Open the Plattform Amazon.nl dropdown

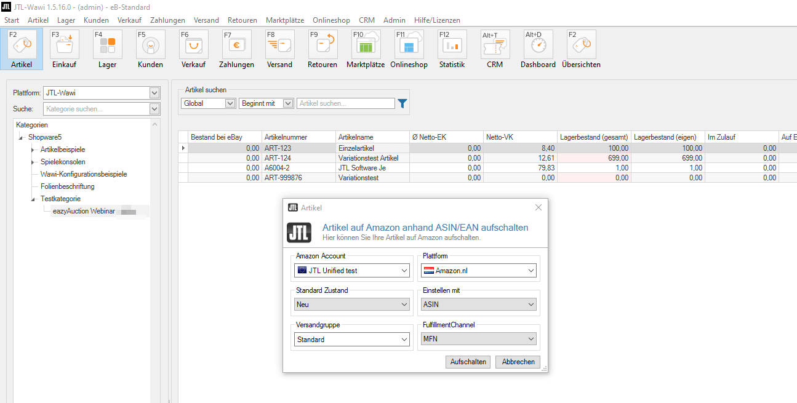479,271
